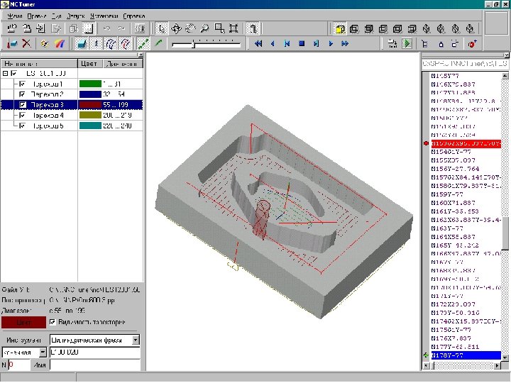Screen dimensions: 511x383
Task: Click the fit-all view icon
Action: tap(233, 28)
